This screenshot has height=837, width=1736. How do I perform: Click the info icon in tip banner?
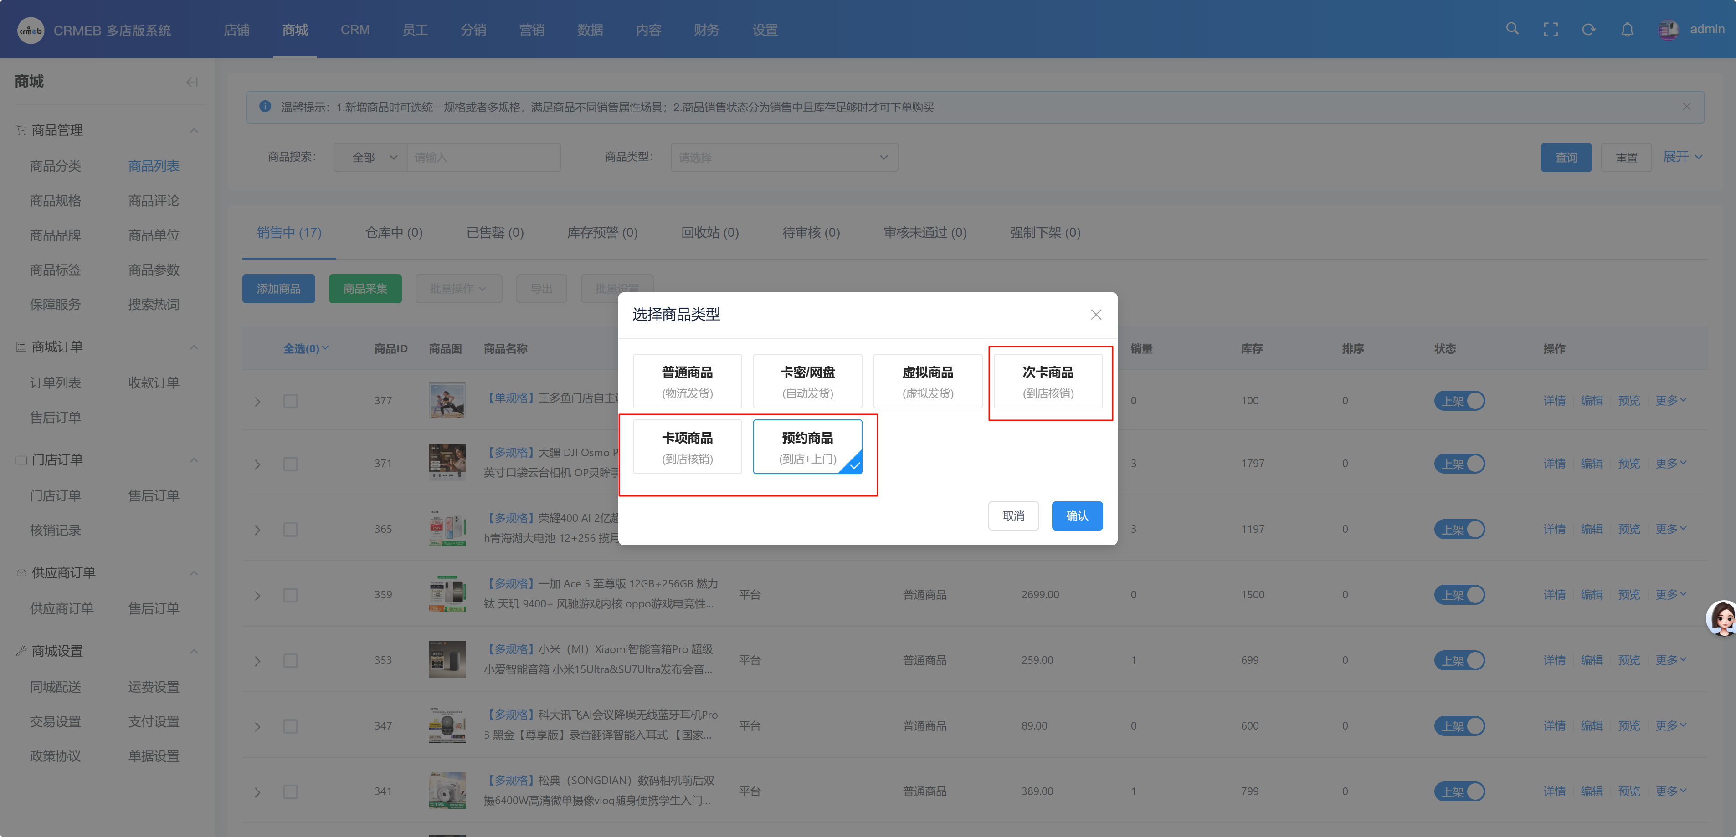[266, 107]
